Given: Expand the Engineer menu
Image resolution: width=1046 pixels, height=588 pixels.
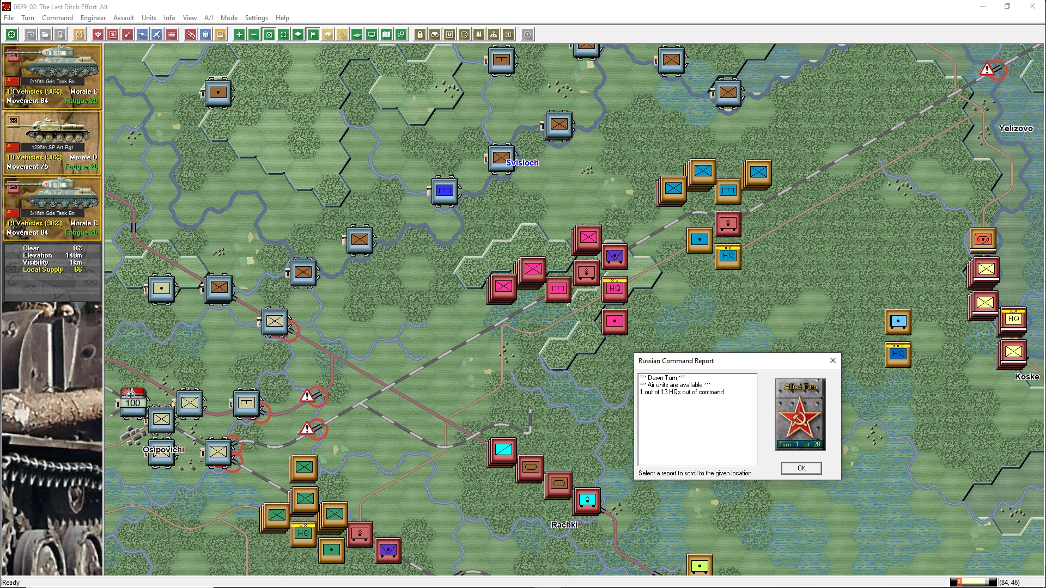Looking at the screenshot, I should point(93,18).
